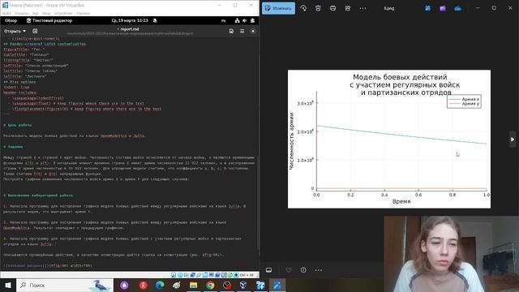The width and height of the screenshot is (519, 292).
Task: Open the power icon in GNOME top bar
Action: point(252,20)
